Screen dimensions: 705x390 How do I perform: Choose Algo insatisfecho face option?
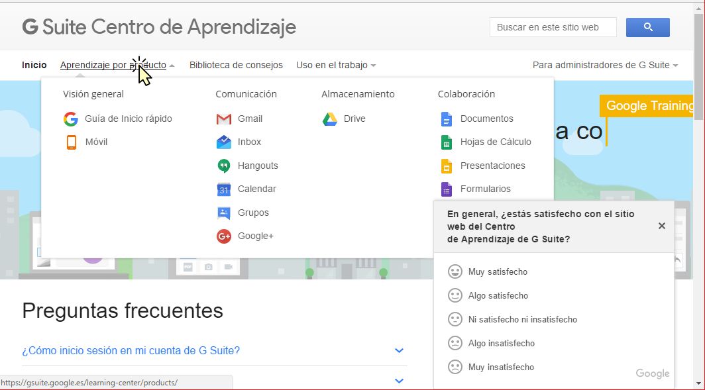(455, 343)
